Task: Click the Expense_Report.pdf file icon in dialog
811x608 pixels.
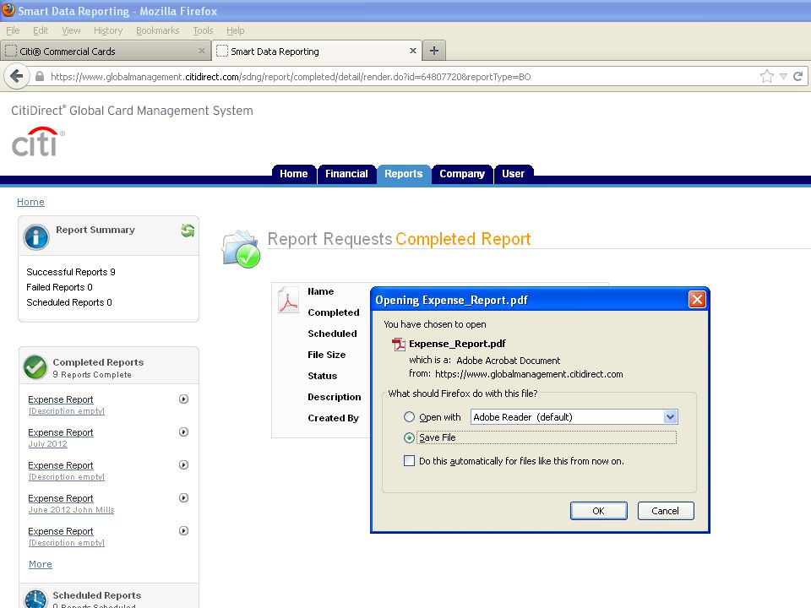Action: (399, 345)
